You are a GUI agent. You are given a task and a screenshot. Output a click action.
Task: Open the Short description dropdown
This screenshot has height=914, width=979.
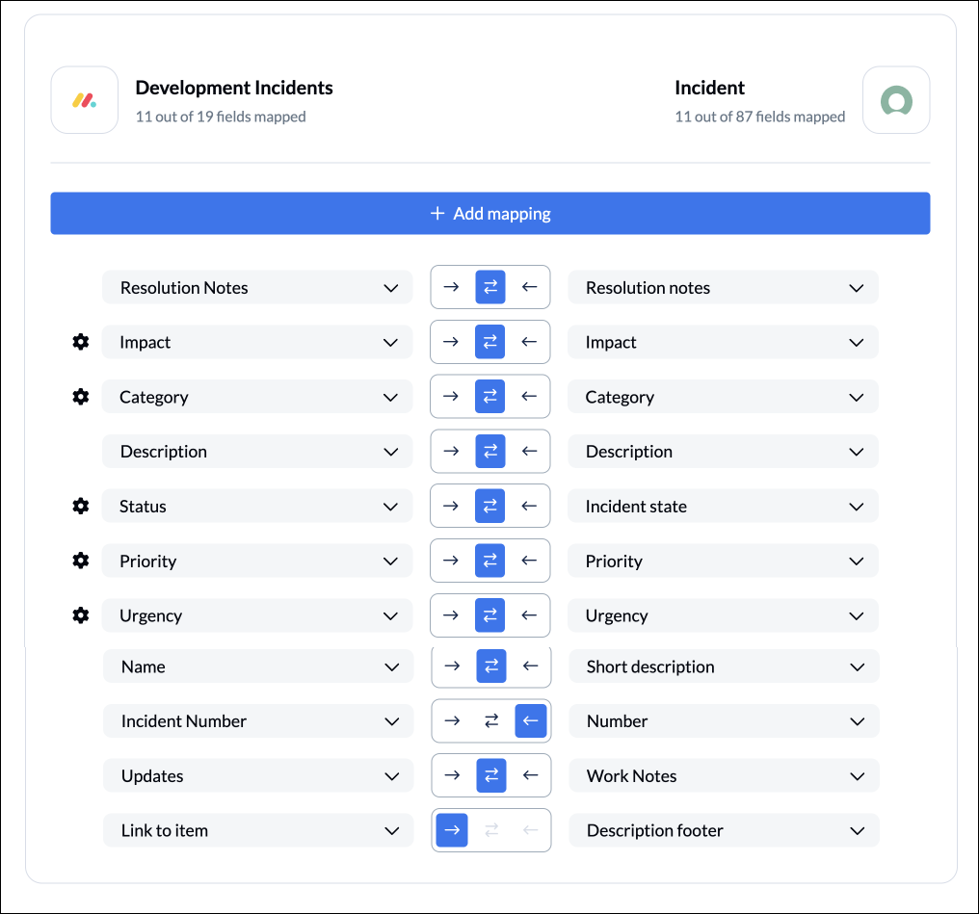(725, 666)
